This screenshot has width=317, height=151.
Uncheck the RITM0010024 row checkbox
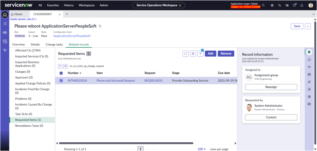pyautogui.click(x=61, y=80)
